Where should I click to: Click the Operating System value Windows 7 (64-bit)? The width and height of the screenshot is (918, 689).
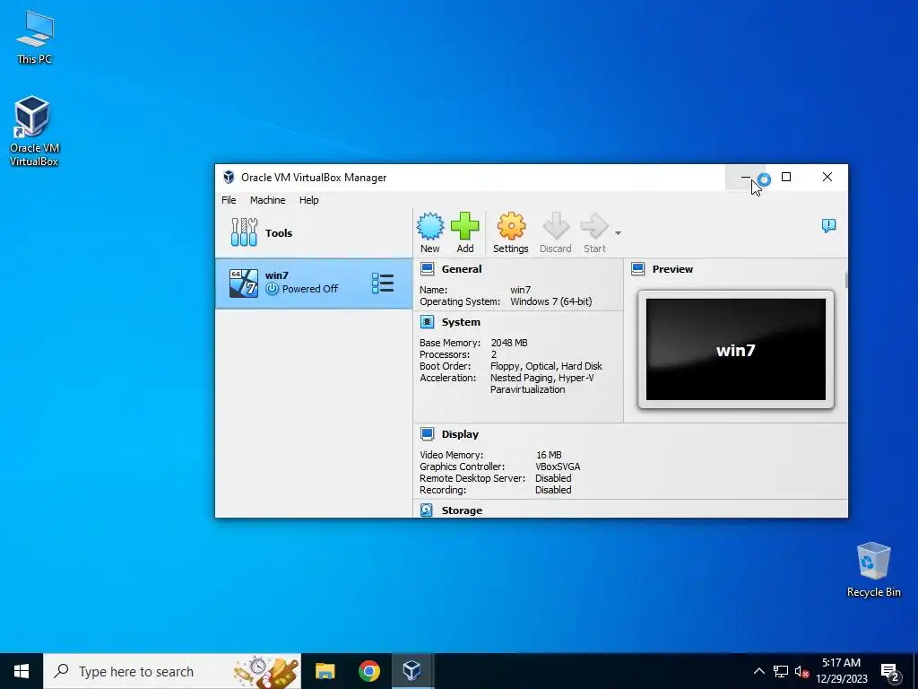tap(551, 301)
